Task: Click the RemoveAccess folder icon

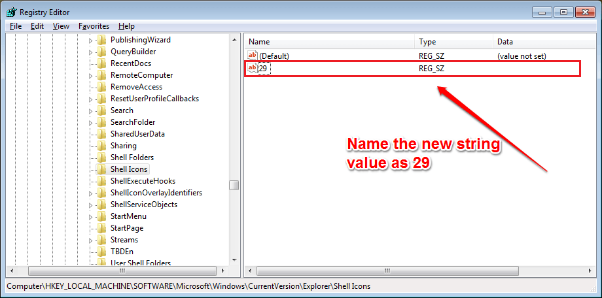Action: point(101,87)
